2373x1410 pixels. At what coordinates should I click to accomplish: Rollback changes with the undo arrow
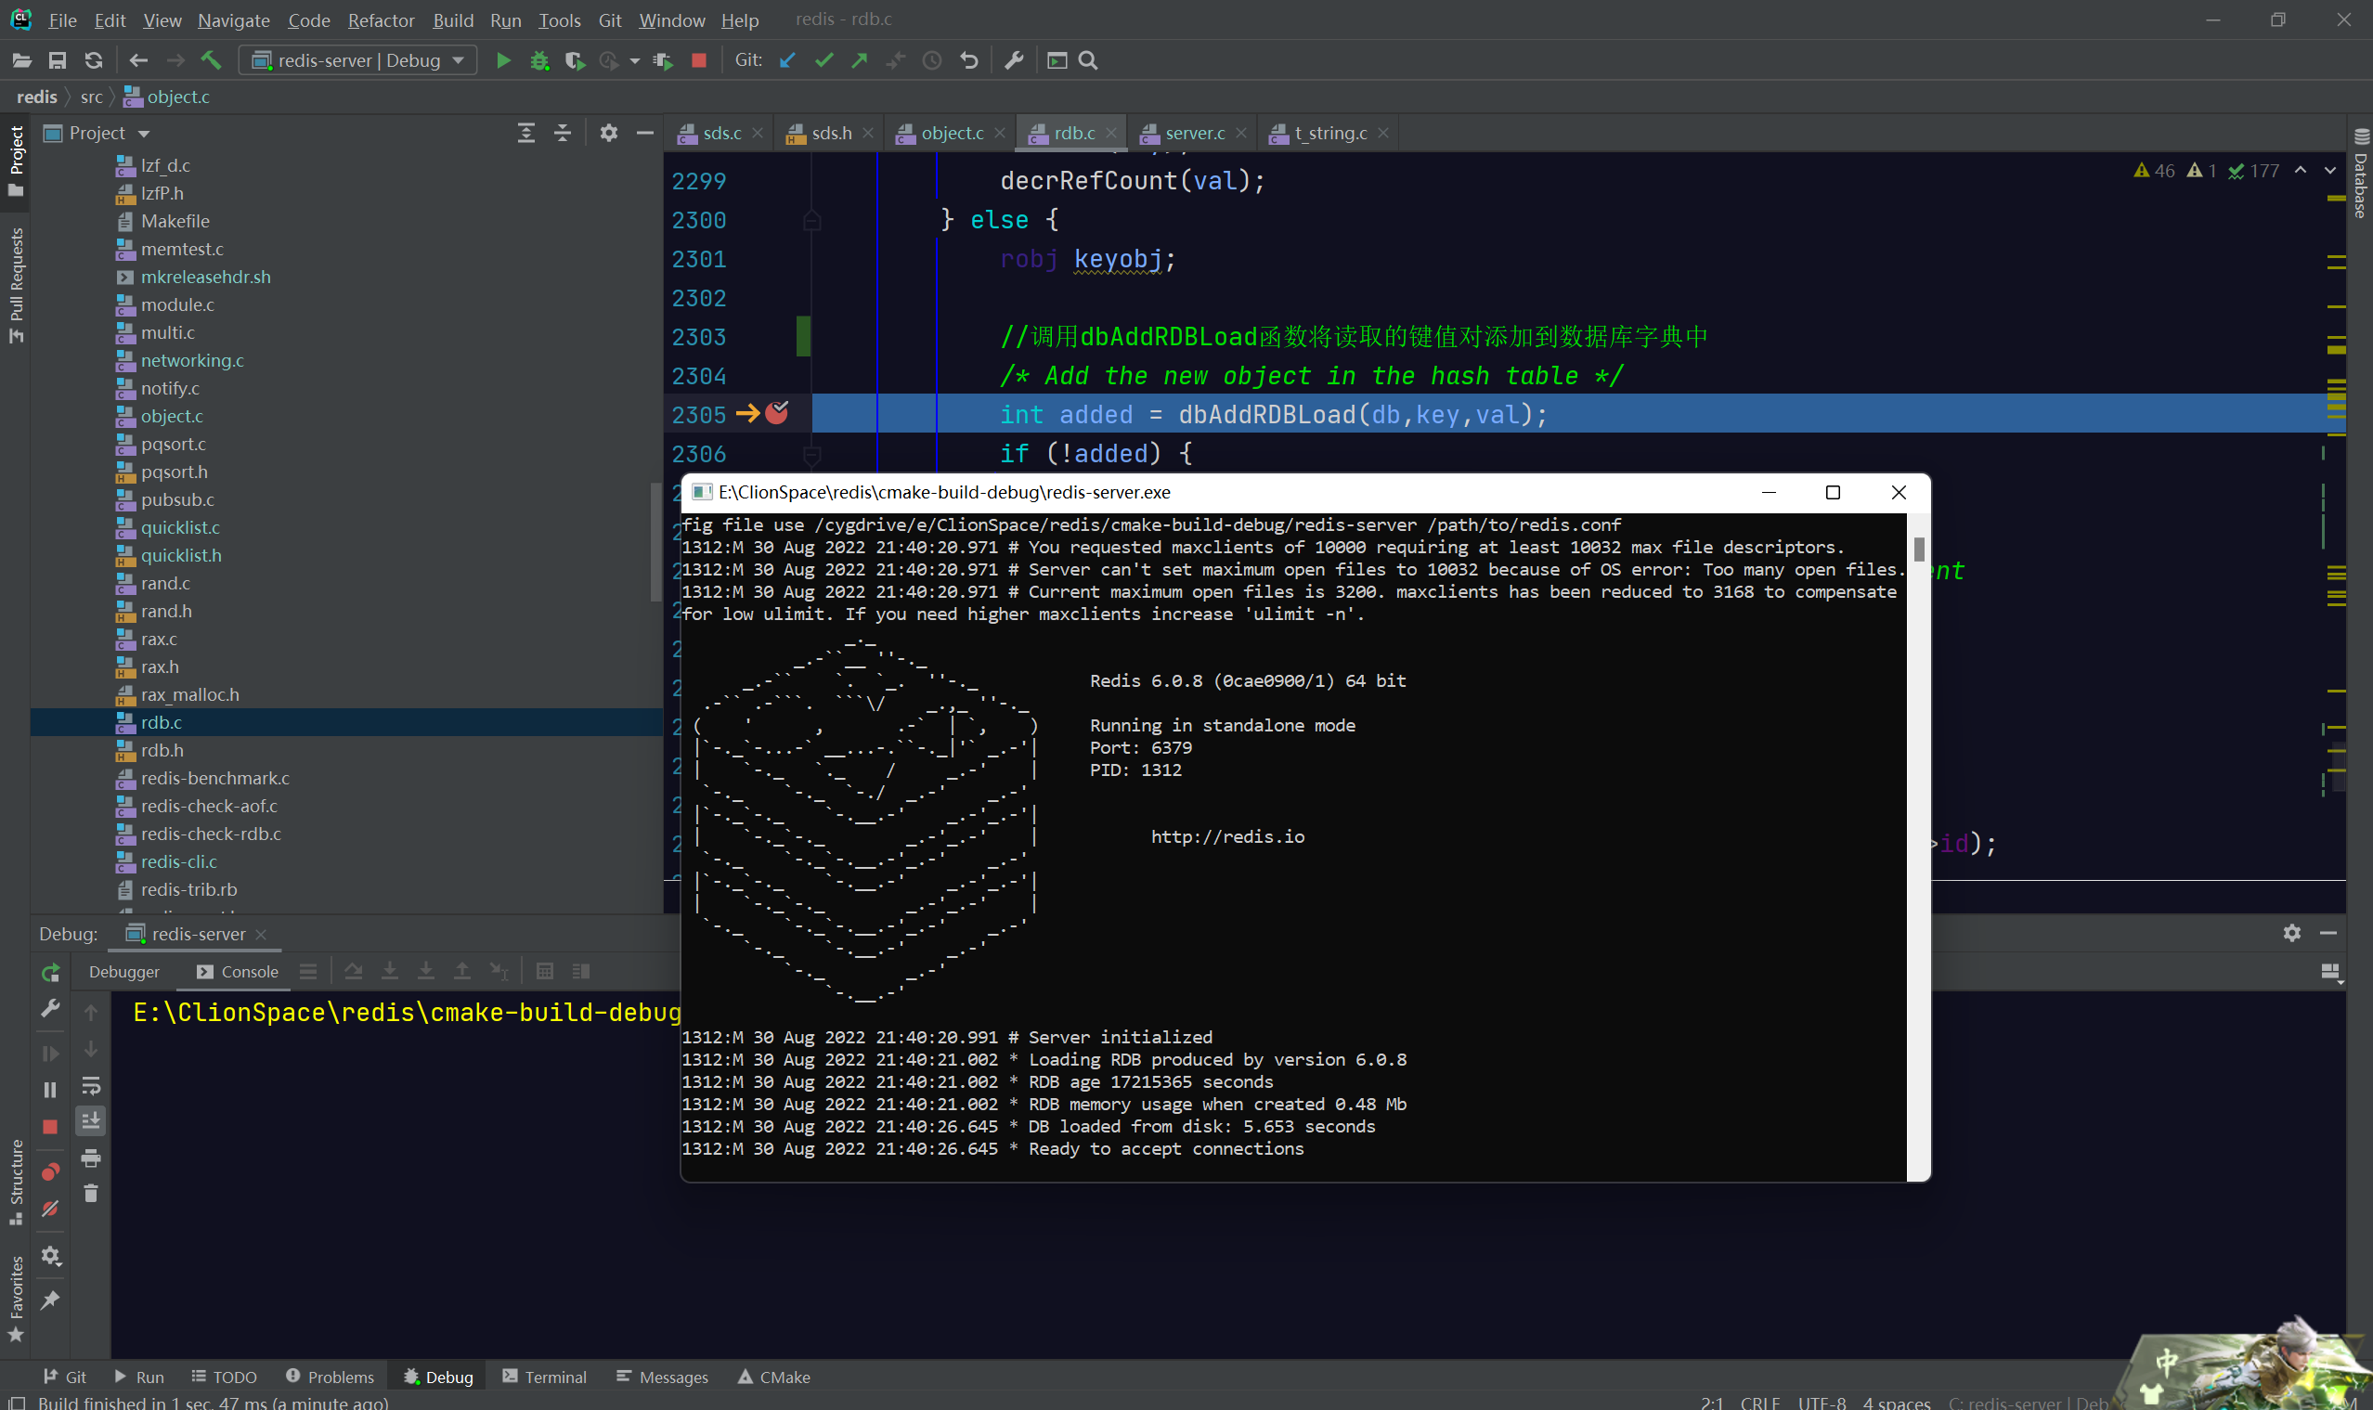coord(968,61)
